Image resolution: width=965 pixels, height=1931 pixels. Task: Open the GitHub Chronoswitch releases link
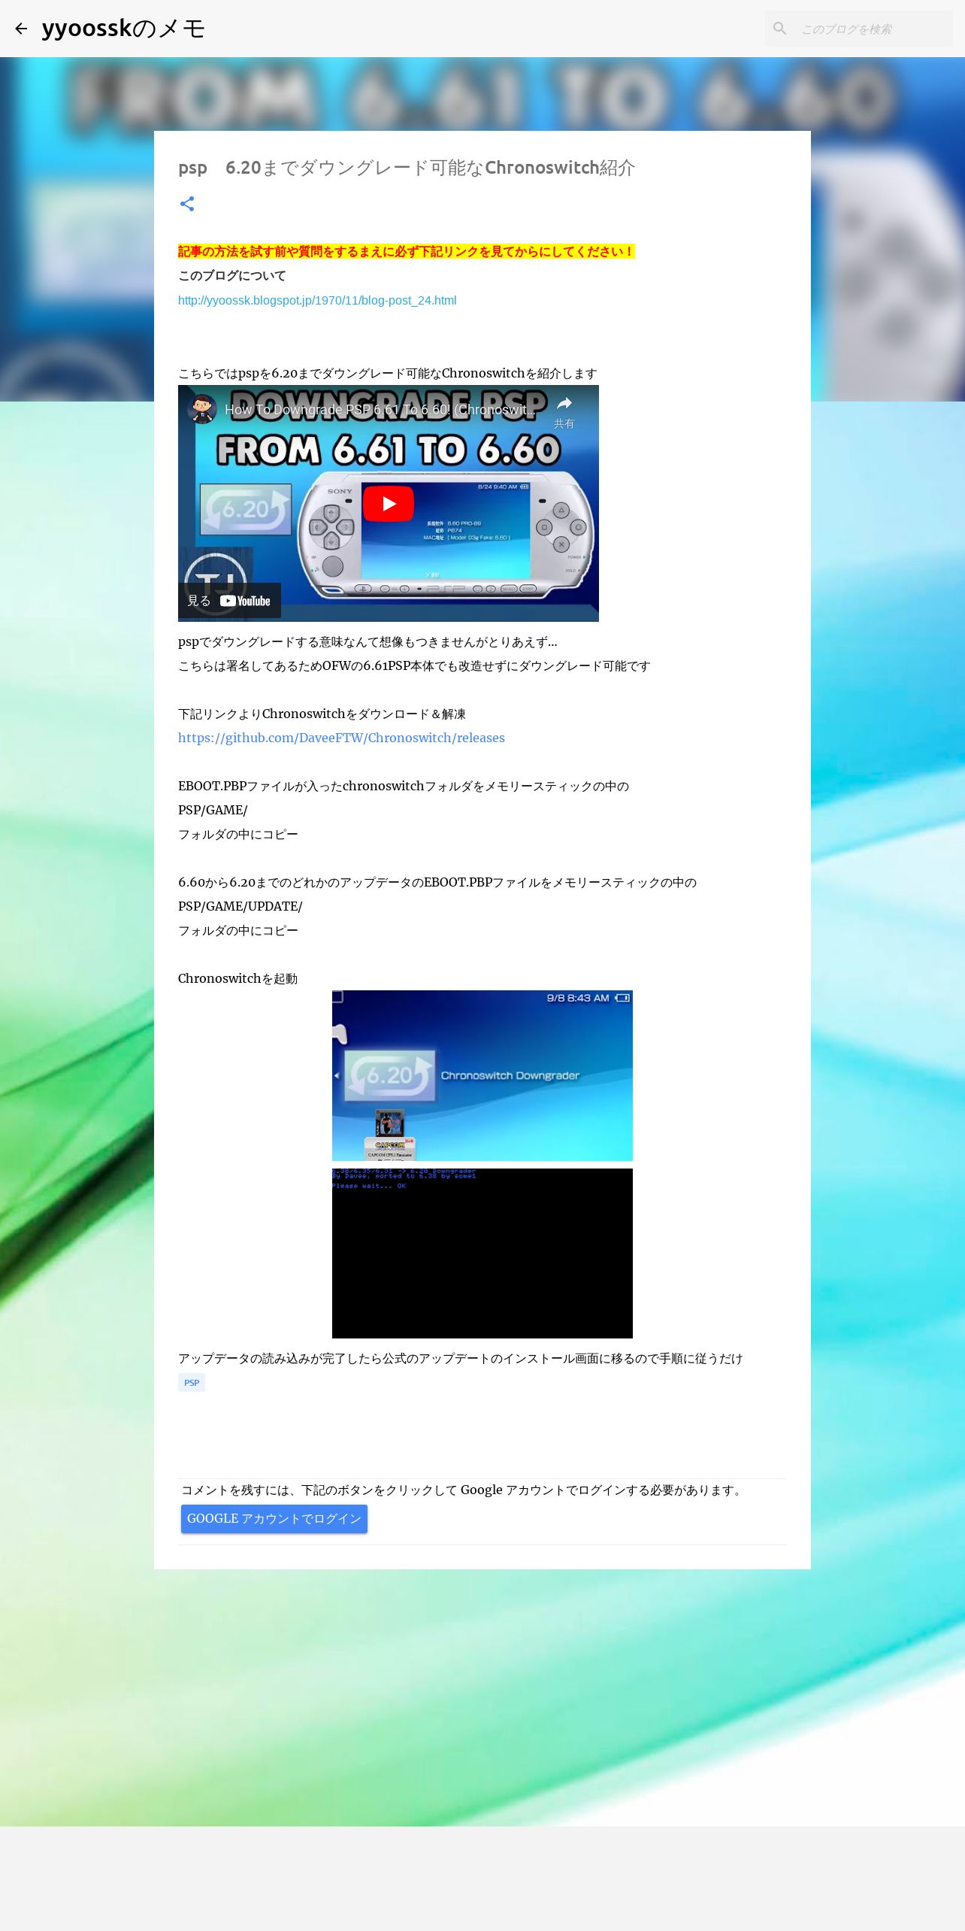pyautogui.click(x=341, y=738)
